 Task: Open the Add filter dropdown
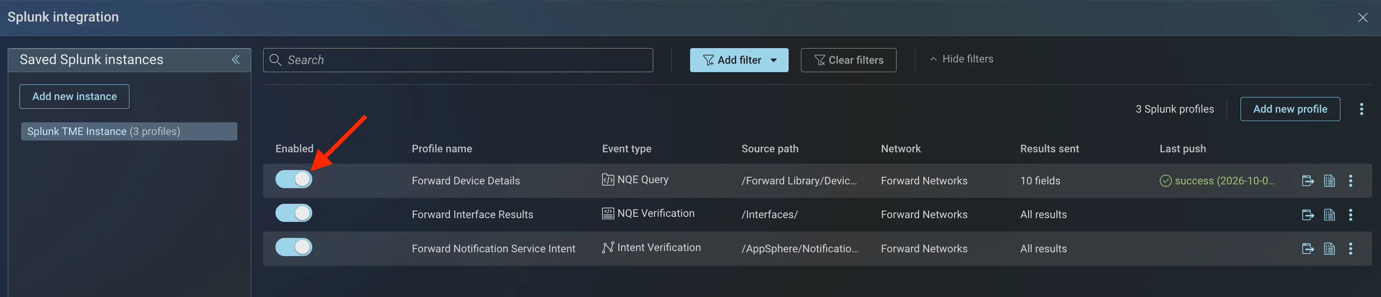tap(739, 60)
